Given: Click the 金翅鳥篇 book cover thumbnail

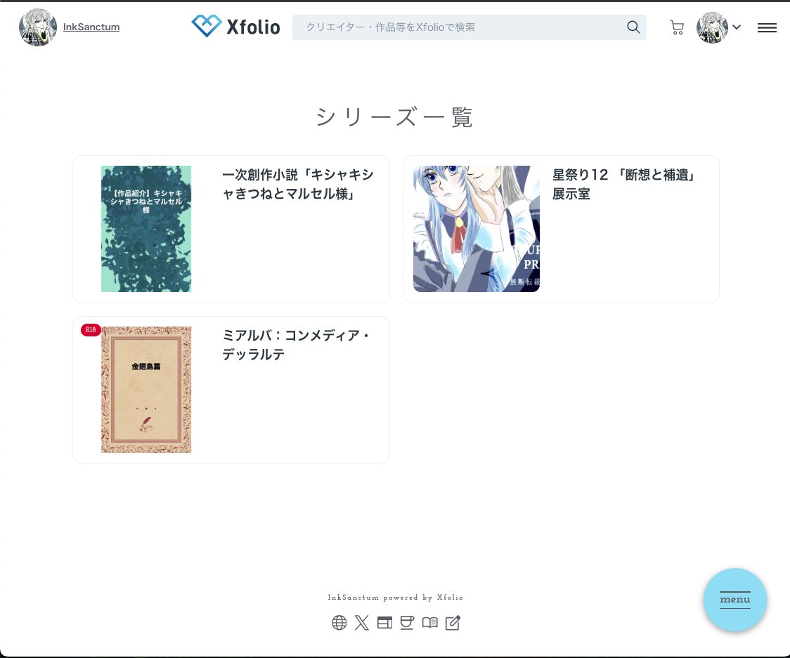Looking at the screenshot, I should pyautogui.click(x=146, y=390).
